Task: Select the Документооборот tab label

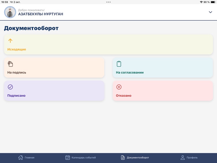Action: point(138,157)
